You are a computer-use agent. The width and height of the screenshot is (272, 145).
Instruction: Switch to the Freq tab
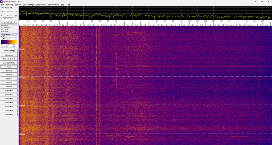point(3,7)
